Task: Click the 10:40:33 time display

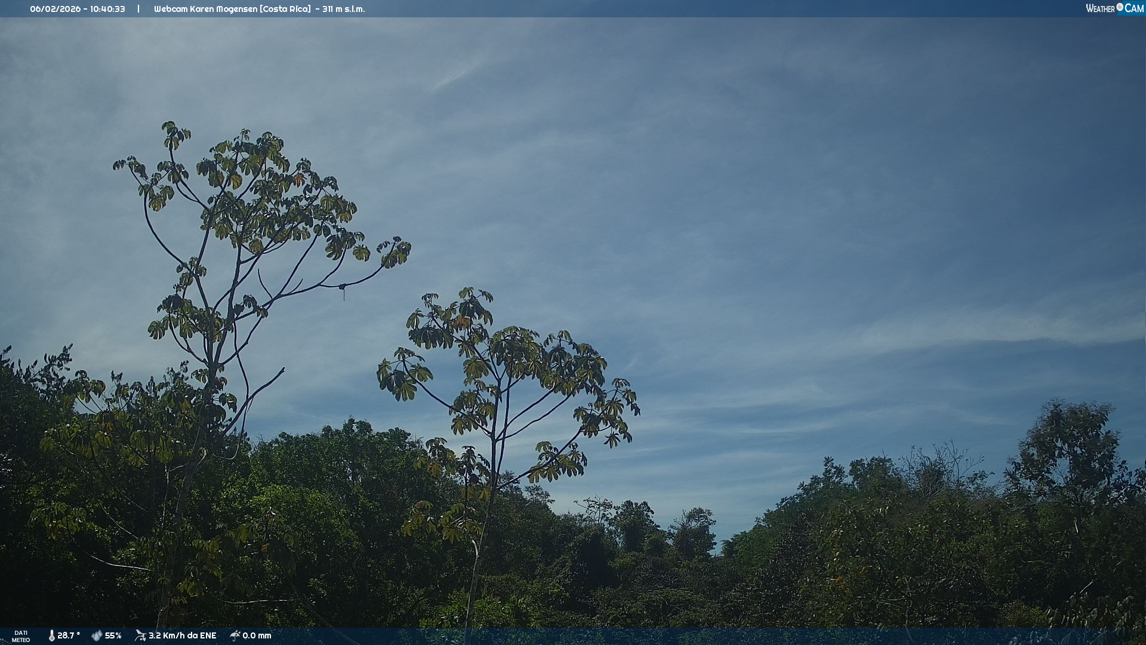Action: point(107,9)
